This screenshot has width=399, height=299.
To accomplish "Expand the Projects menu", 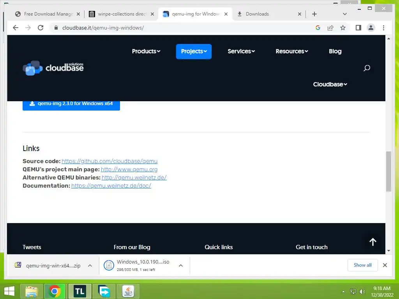I will (194, 51).
